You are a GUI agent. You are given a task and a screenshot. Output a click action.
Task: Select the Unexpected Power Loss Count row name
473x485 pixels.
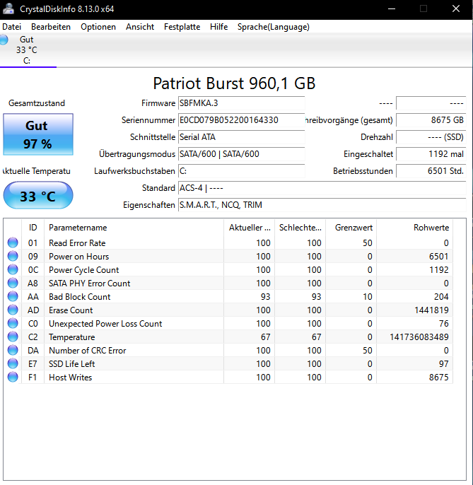(105, 324)
